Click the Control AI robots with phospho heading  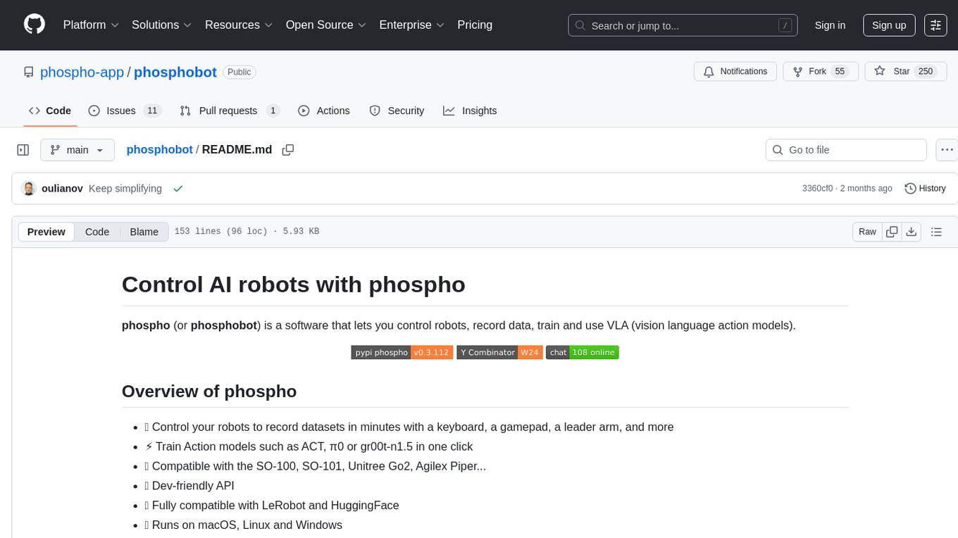(294, 284)
